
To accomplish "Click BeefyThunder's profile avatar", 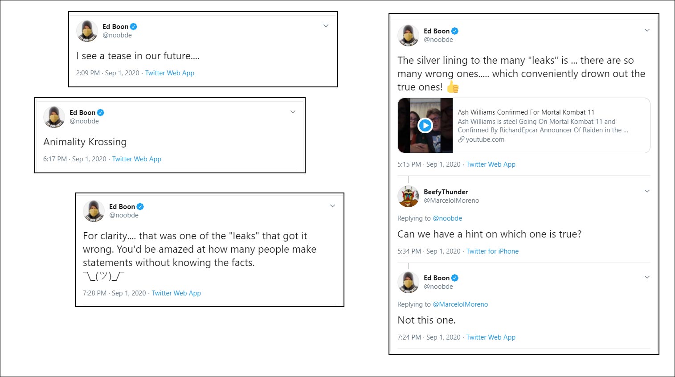I will click(408, 196).
